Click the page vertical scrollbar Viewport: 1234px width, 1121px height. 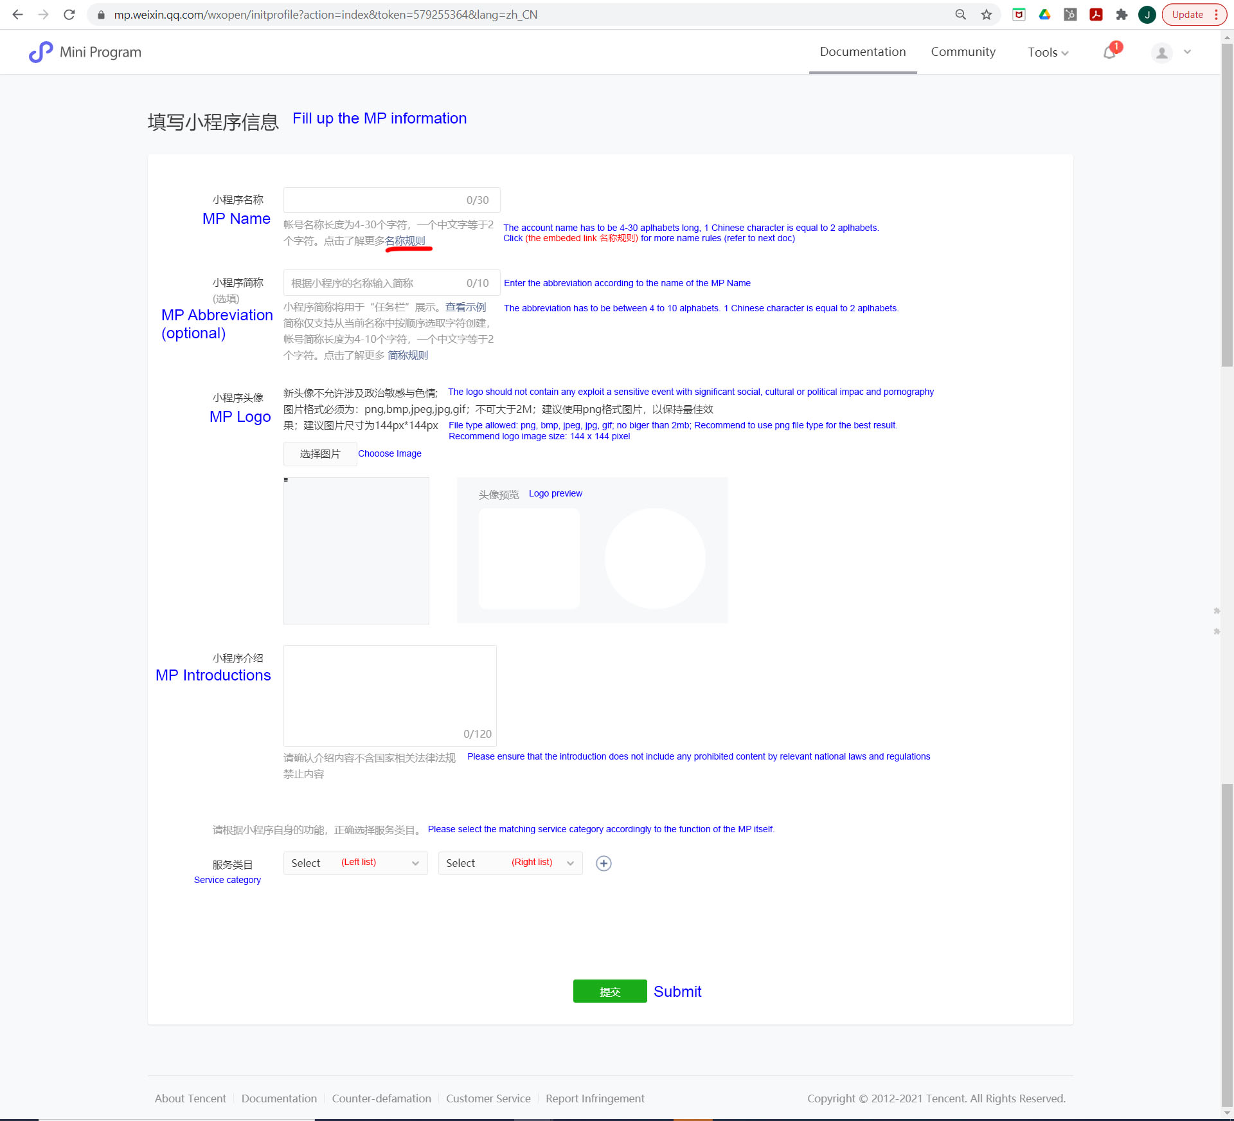(x=1227, y=206)
